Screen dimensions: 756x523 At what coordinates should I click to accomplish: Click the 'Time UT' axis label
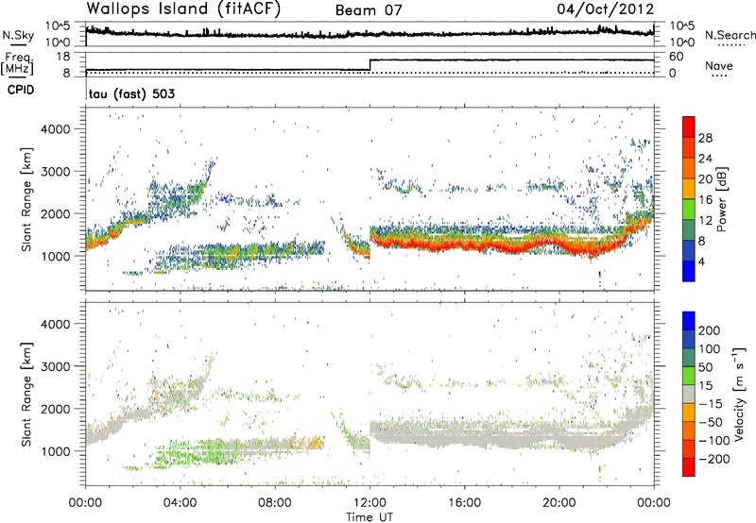(369, 516)
